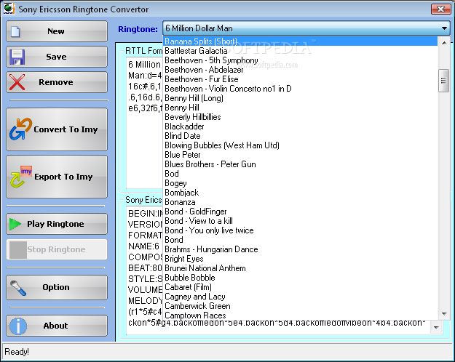
Task: Pick Camberwick Green ringtone
Action: click(300, 306)
